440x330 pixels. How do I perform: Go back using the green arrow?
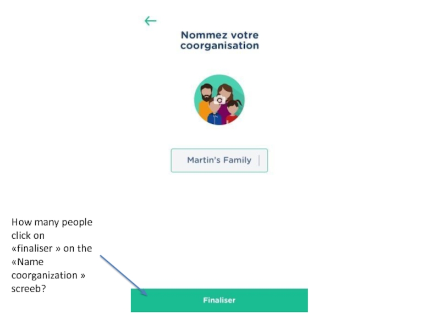pos(150,21)
